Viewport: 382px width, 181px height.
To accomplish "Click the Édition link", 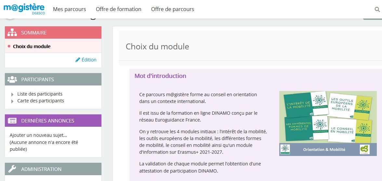I will coord(89,60).
